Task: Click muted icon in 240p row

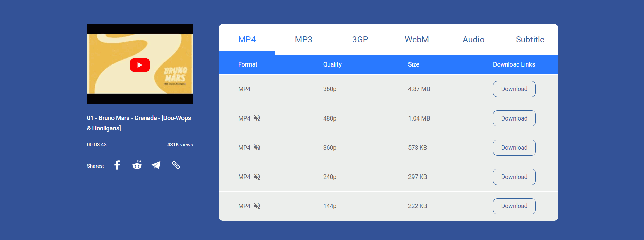Action: coord(257,177)
